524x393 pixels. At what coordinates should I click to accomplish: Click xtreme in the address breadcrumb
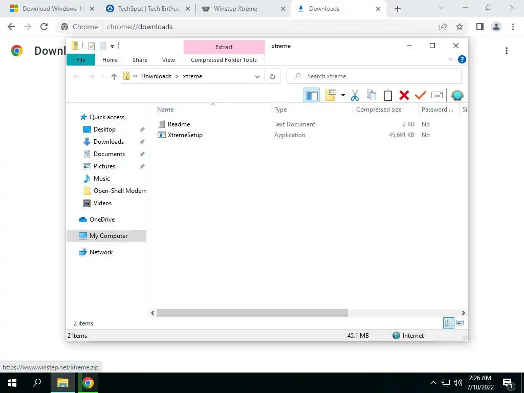tap(192, 76)
